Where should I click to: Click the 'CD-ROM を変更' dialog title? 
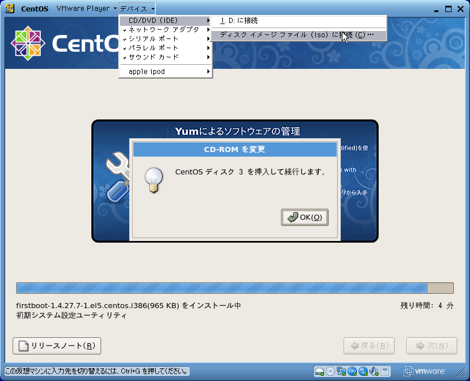[234, 149]
